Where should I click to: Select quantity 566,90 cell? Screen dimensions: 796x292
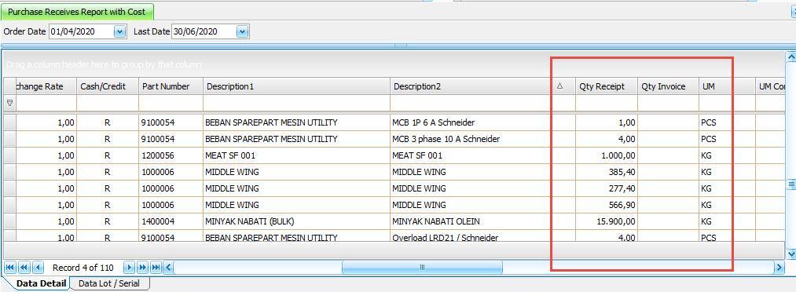click(x=607, y=205)
